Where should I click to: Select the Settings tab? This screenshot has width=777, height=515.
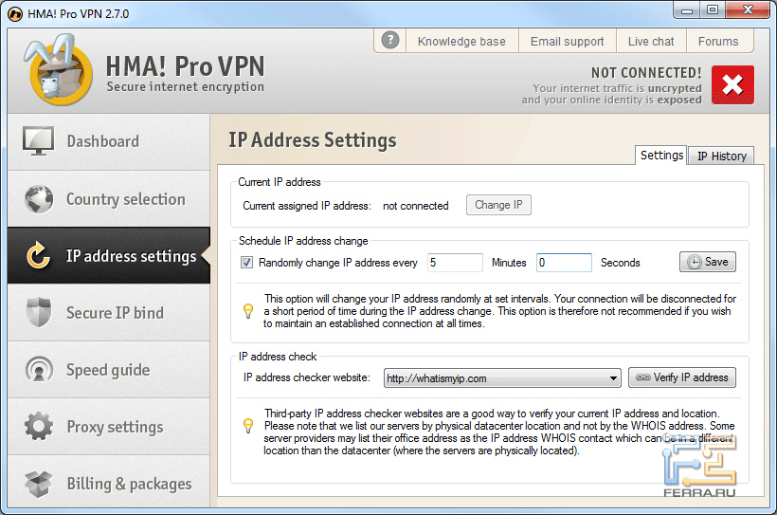click(661, 156)
